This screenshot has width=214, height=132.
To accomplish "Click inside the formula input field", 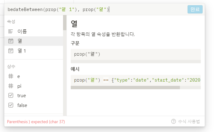I will [x=96, y=9].
